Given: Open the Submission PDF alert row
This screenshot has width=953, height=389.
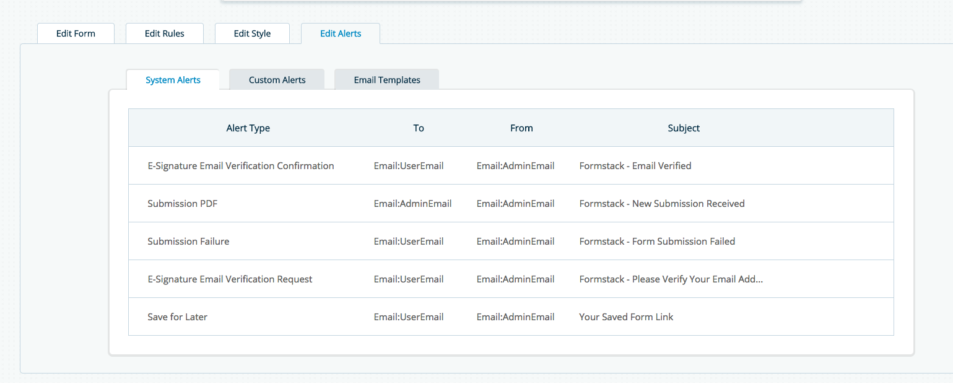Looking at the screenshot, I should click(x=182, y=204).
